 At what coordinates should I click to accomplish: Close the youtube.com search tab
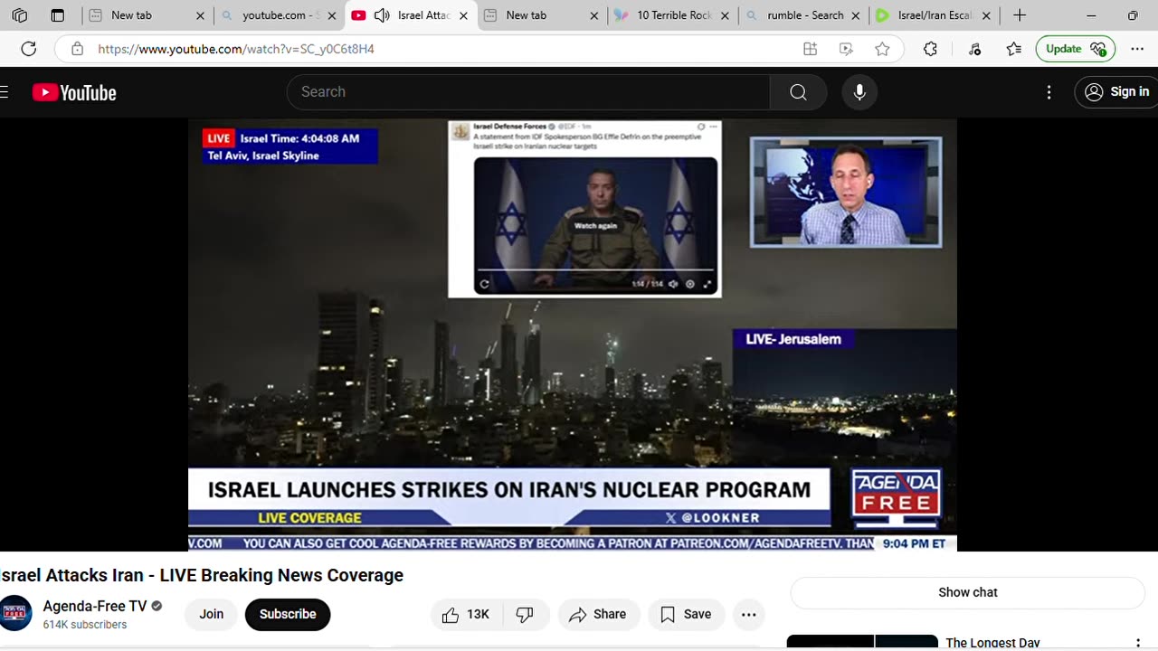point(332,15)
